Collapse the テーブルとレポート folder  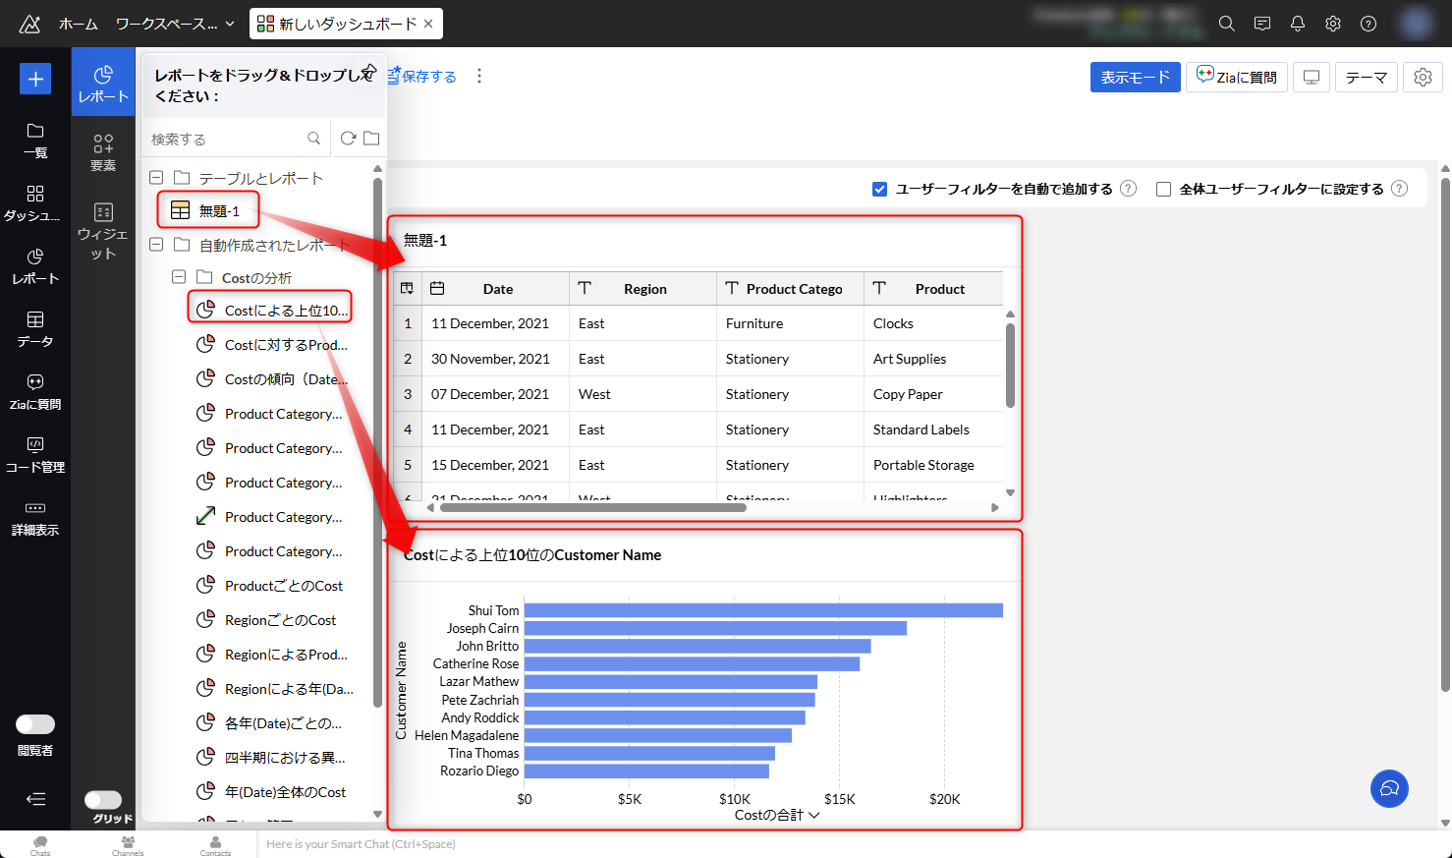click(x=156, y=178)
